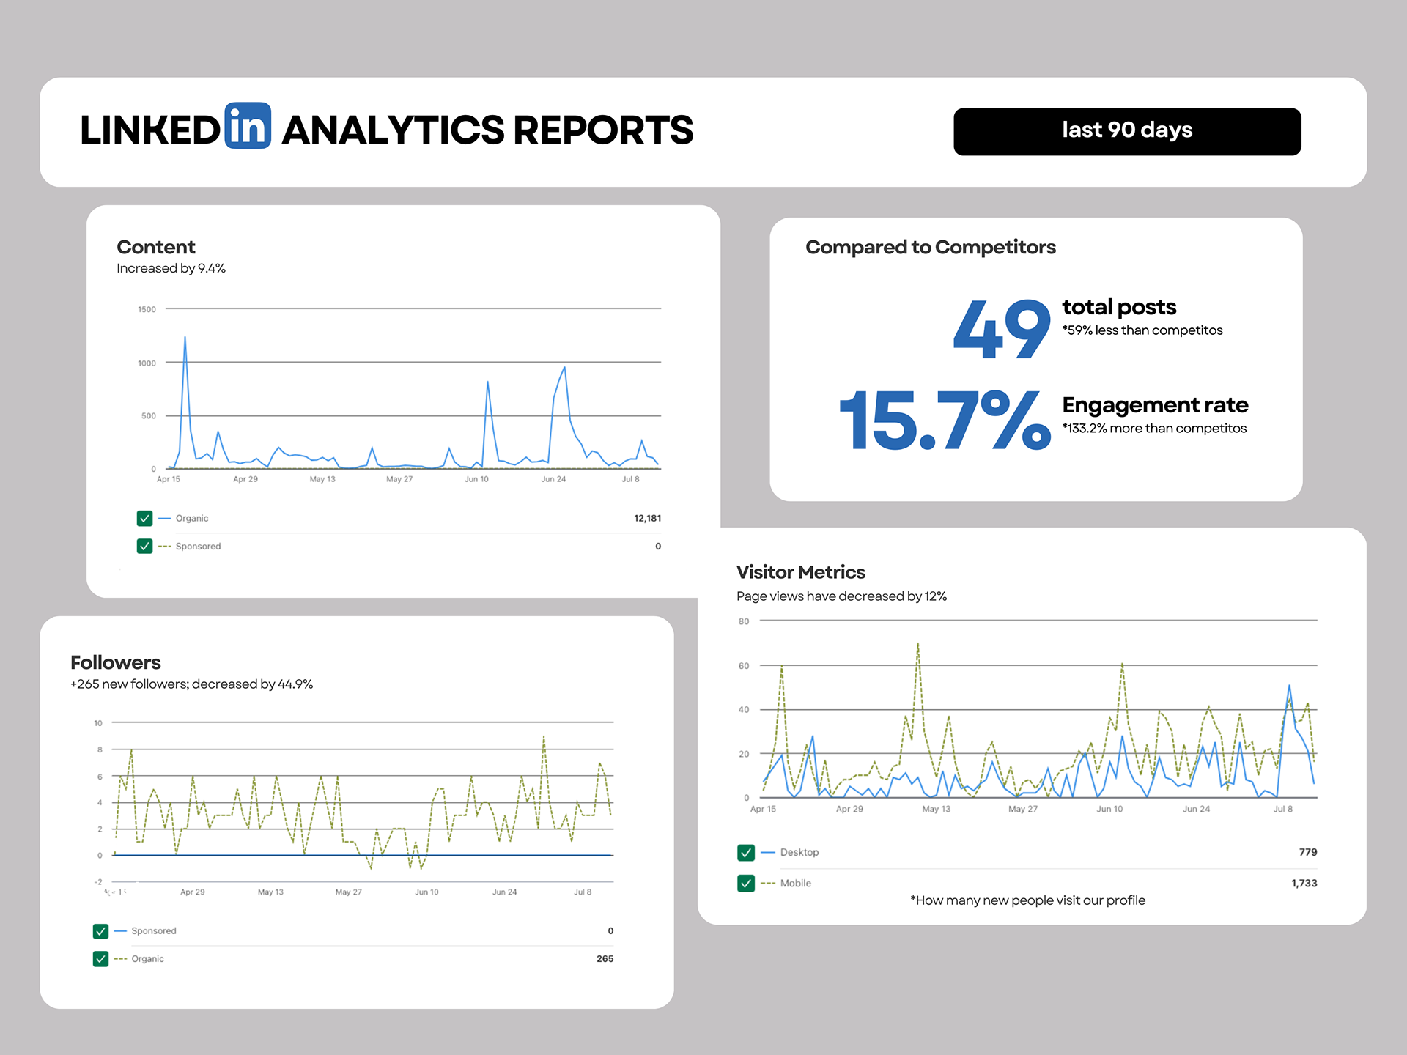Click the 'Followers' card heading
The height and width of the screenshot is (1055, 1407).
tap(116, 662)
